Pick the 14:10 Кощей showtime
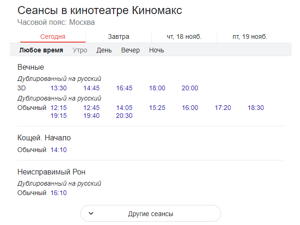The height and width of the screenshot is (225, 300). pyautogui.click(x=59, y=150)
